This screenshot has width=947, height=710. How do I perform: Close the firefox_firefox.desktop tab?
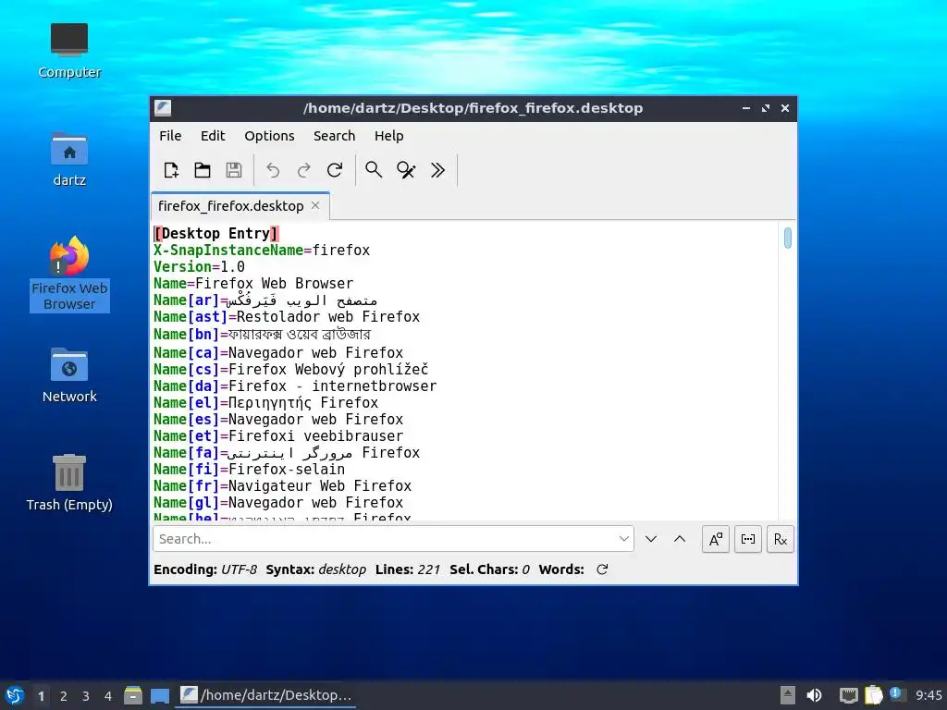(315, 206)
